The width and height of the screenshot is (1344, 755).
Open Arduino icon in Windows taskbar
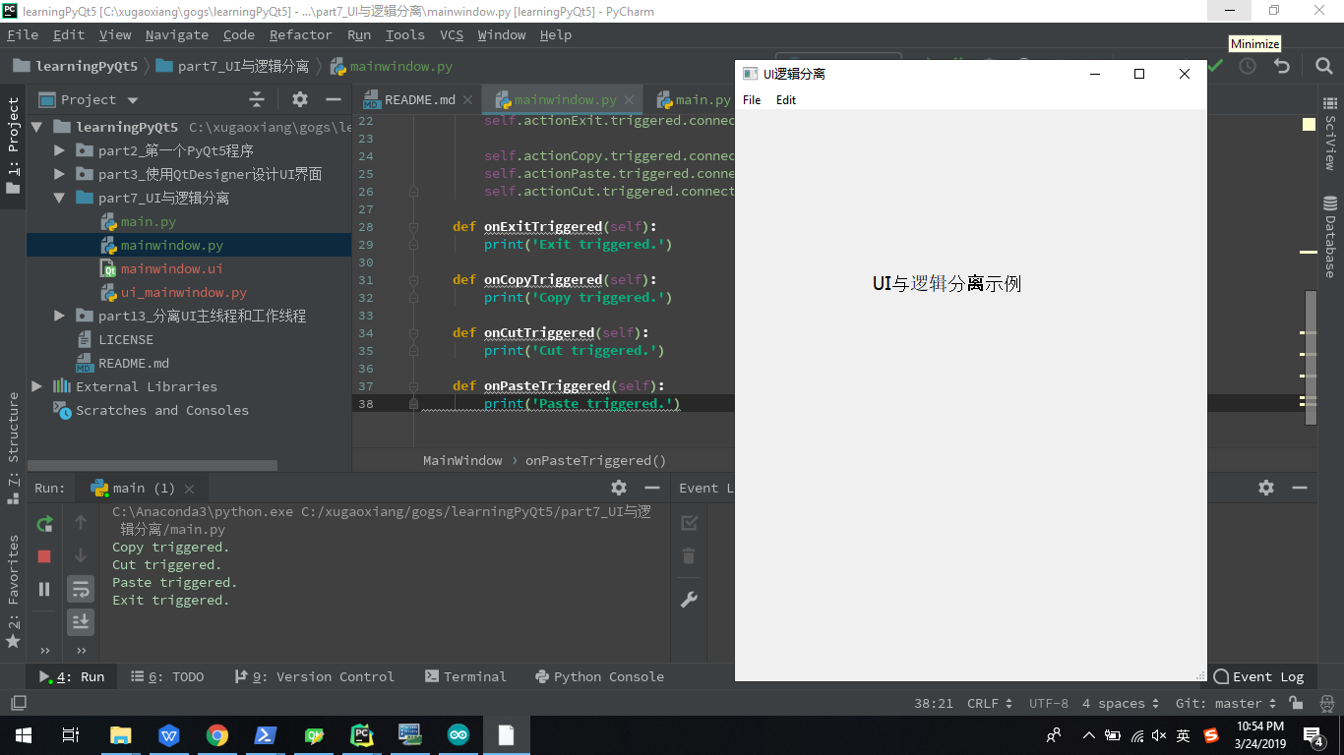[458, 734]
